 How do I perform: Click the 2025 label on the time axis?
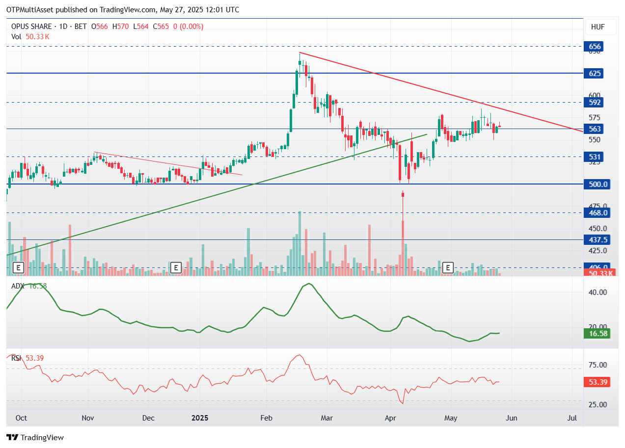click(x=200, y=418)
